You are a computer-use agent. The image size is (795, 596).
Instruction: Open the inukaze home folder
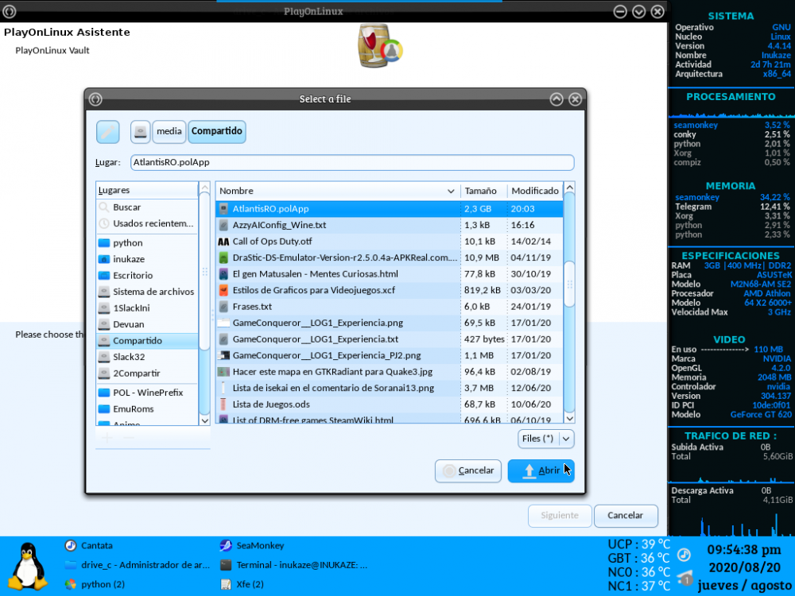pyautogui.click(x=128, y=260)
